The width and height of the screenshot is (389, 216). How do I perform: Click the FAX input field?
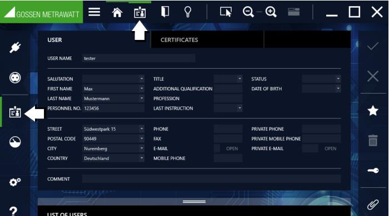(228, 138)
